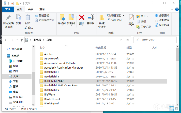Image resolution: width=181 pixels, height=113 pixels.
Task: Open the File (文件) tab
Action: 8,9
